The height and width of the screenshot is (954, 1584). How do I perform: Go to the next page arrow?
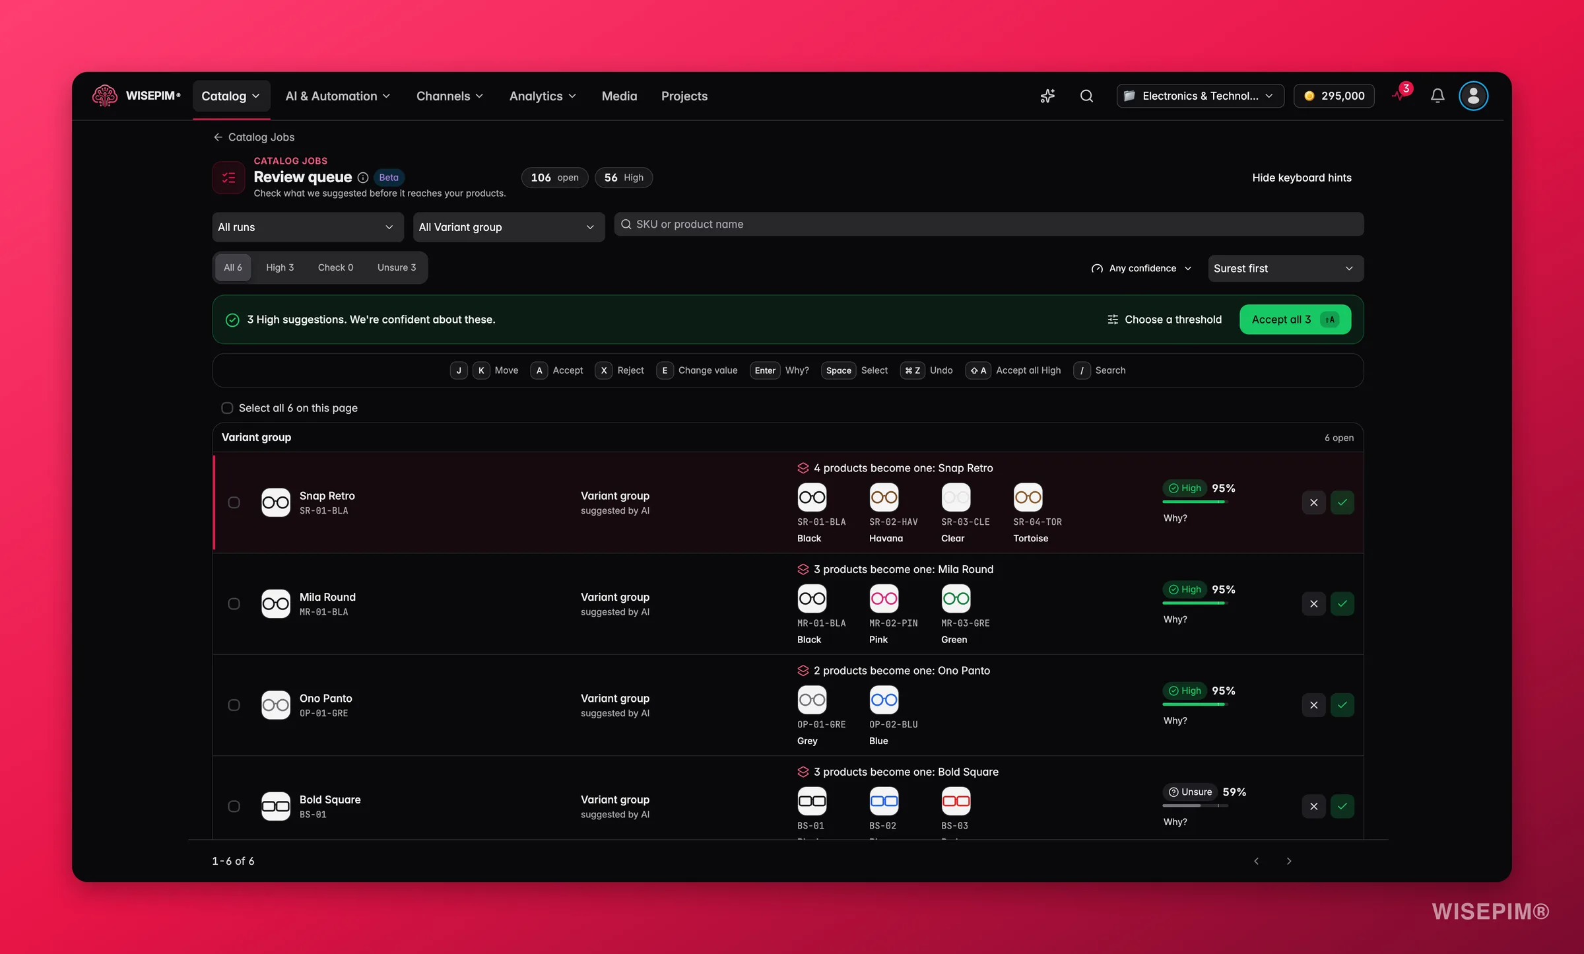[x=1288, y=861]
